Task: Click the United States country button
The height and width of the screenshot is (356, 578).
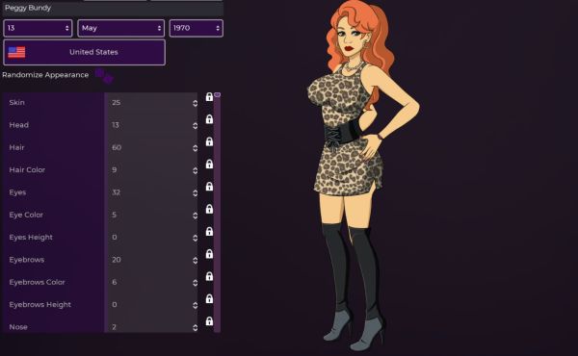Action: click(84, 52)
